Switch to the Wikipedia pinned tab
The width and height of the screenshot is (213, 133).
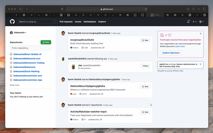[x=190, y=15]
